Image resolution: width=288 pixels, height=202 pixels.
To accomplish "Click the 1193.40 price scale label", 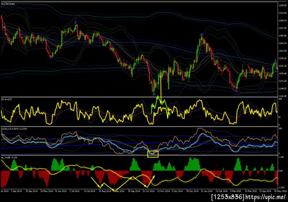I will pyautogui.click(x=283, y=74).
